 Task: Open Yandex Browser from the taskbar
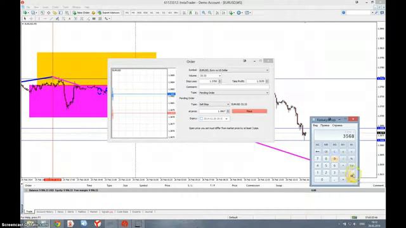[x=98, y=224]
